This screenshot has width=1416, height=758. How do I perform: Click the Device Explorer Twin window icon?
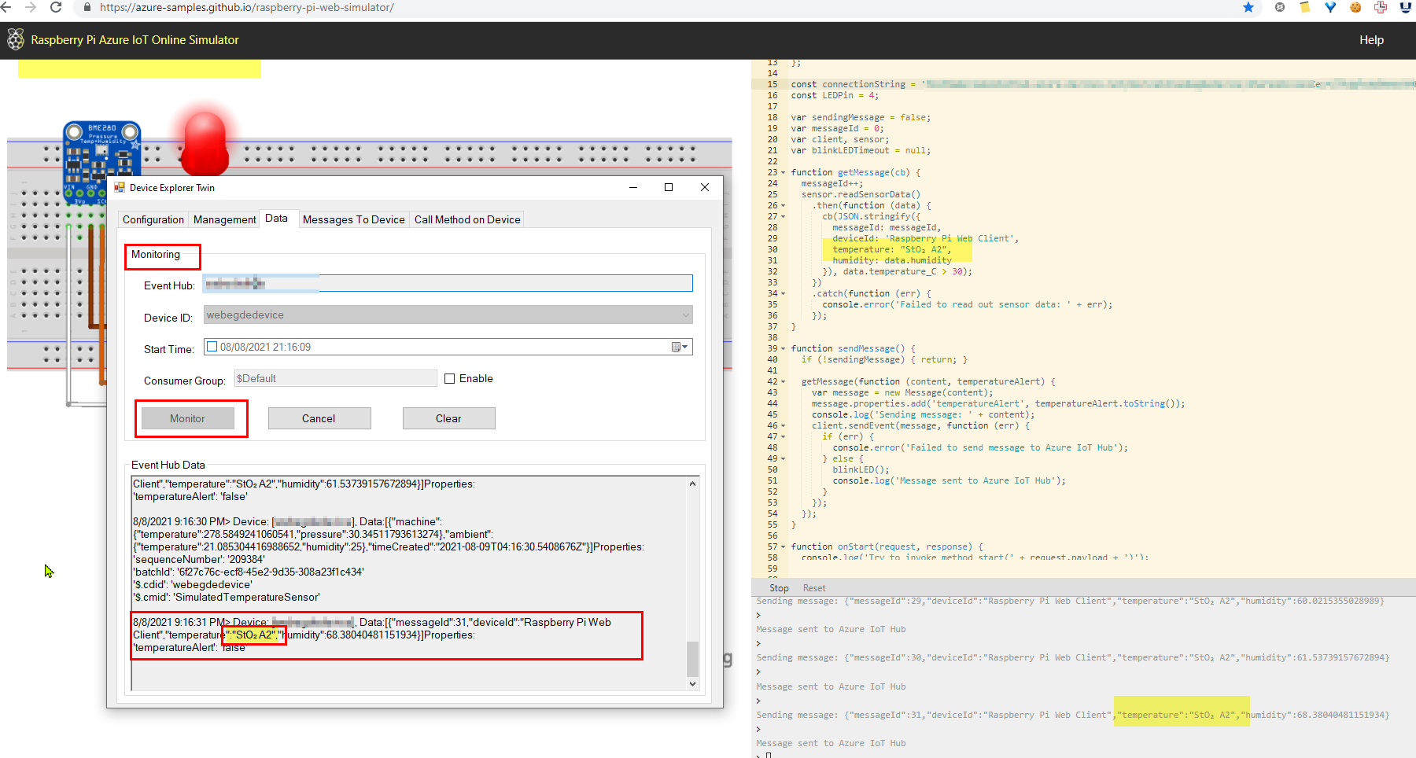(120, 187)
